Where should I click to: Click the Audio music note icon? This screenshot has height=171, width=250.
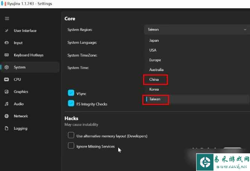coord(7,104)
